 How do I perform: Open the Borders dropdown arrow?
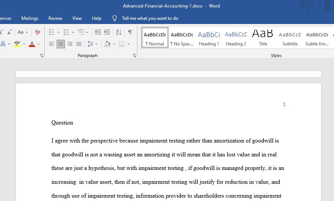pyautogui.click(x=129, y=44)
